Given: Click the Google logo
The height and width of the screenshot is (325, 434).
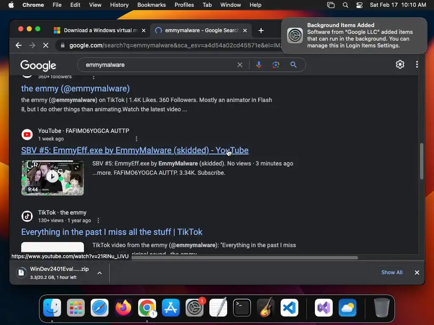Looking at the screenshot, I should pyautogui.click(x=38, y=65).
